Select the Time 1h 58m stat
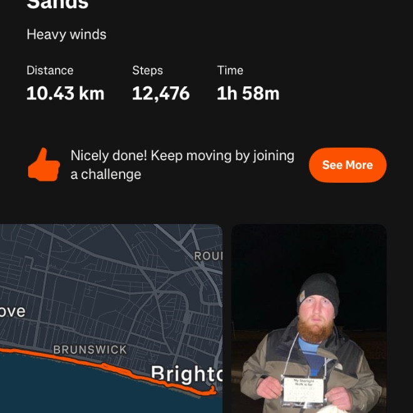Screen dimensions: 413x413 point(248,83)
